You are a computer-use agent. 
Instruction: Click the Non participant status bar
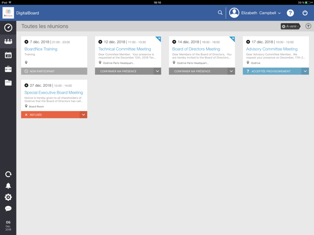(x=54, y=71)
